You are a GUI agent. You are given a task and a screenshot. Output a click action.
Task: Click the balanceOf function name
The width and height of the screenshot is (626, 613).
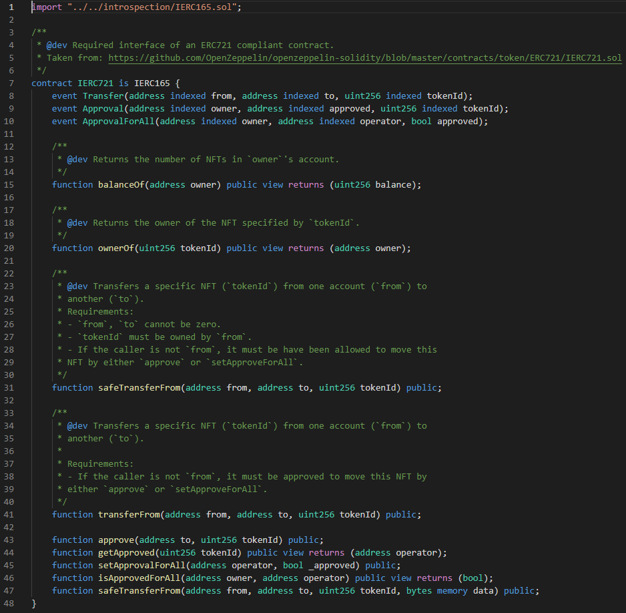click(121, 185)
